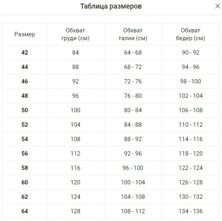Click the Размер column header
Image resolution: width=222 pixels, height=221 pixels.
coord(24,34)
